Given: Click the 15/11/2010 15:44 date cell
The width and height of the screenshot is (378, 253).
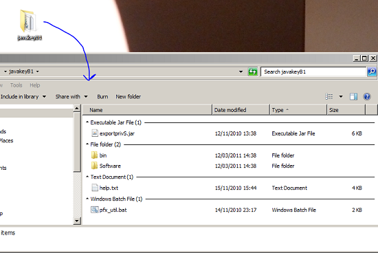Looking at the screenshot, I should (x=236, y=188).
